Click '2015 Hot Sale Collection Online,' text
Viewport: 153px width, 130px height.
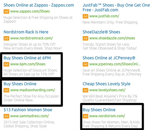pyautogui.click(x=29, y=122)
